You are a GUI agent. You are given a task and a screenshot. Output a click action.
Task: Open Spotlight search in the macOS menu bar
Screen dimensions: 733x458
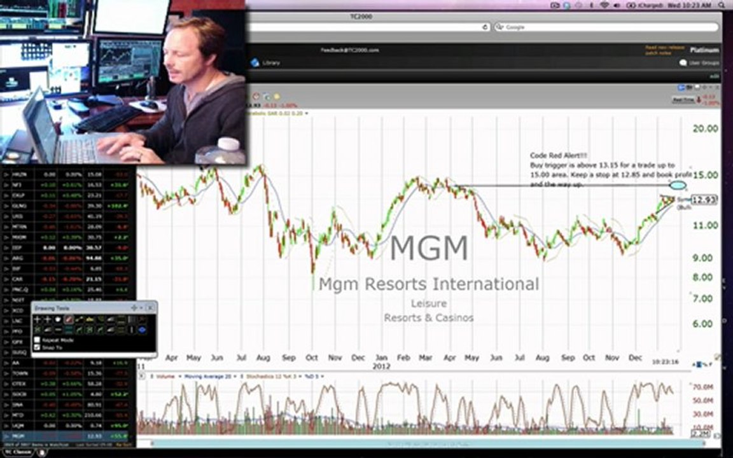point(722,5)
